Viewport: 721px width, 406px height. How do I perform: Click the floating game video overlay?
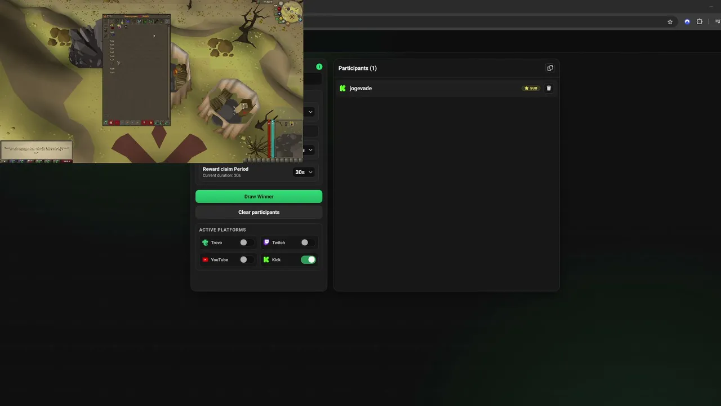pyautogui.click(x=152, y=81)
